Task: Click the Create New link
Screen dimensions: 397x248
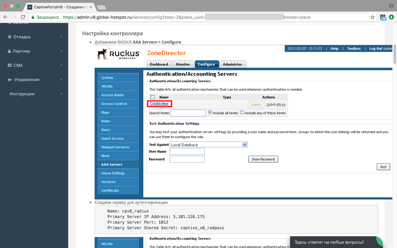Action: (159, 103)
